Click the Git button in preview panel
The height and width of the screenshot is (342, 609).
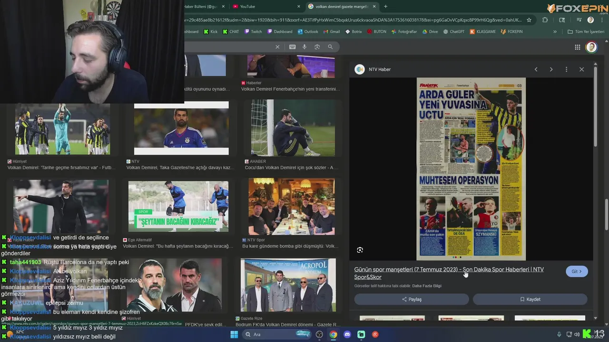click(577, 271)
